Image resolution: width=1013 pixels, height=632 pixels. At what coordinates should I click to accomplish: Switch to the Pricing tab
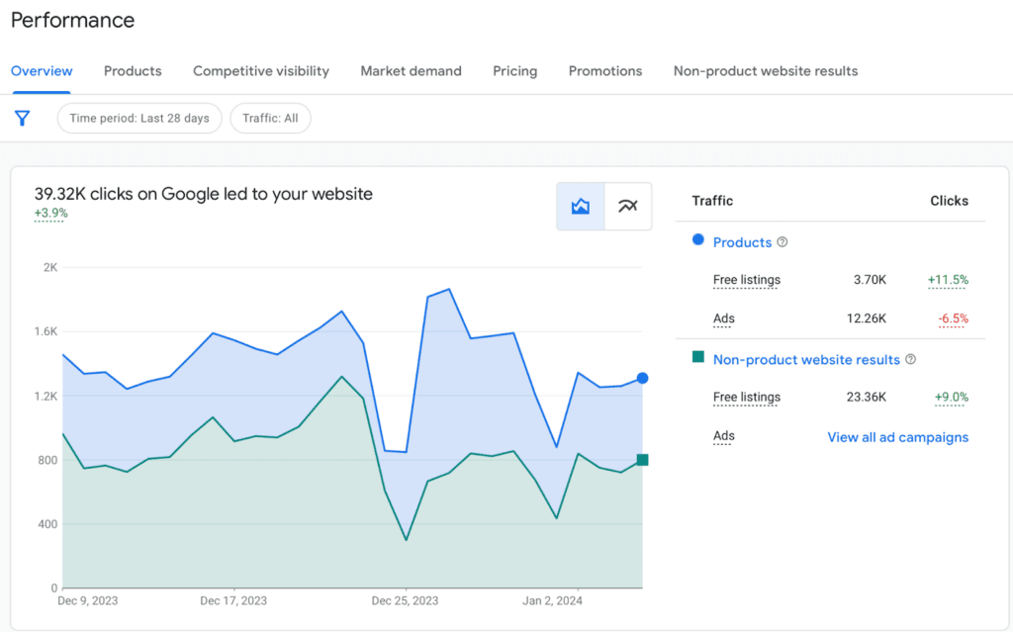(514, 71)
